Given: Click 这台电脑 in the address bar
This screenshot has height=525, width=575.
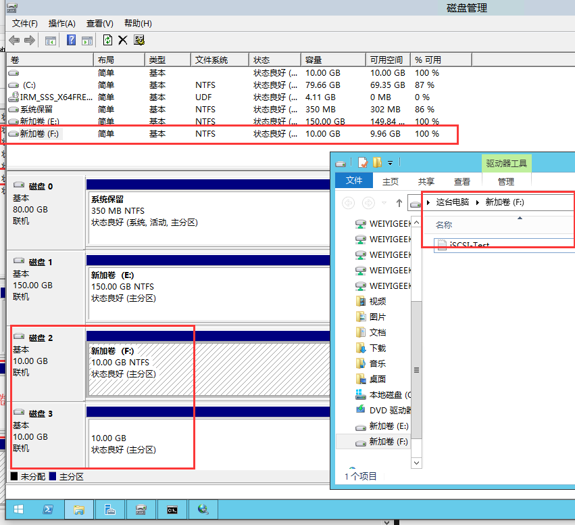Looking at the screenshot, I should point(453,202).
